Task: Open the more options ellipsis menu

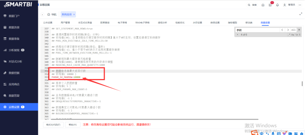Action: coord(300,5)
